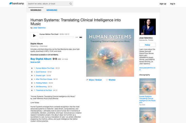Open the www.josevalentino.com link
The image size is (186, 123).
coord(147,69)
